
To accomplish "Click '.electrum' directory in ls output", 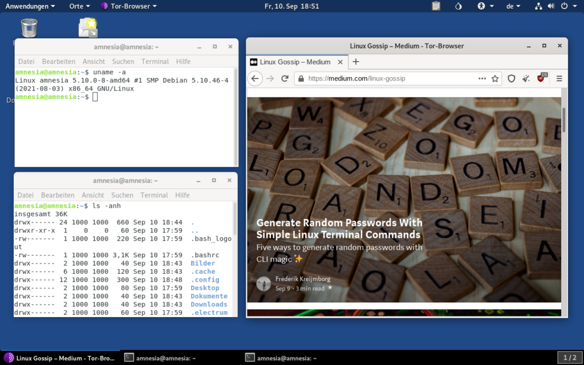I will pos(209,313).
